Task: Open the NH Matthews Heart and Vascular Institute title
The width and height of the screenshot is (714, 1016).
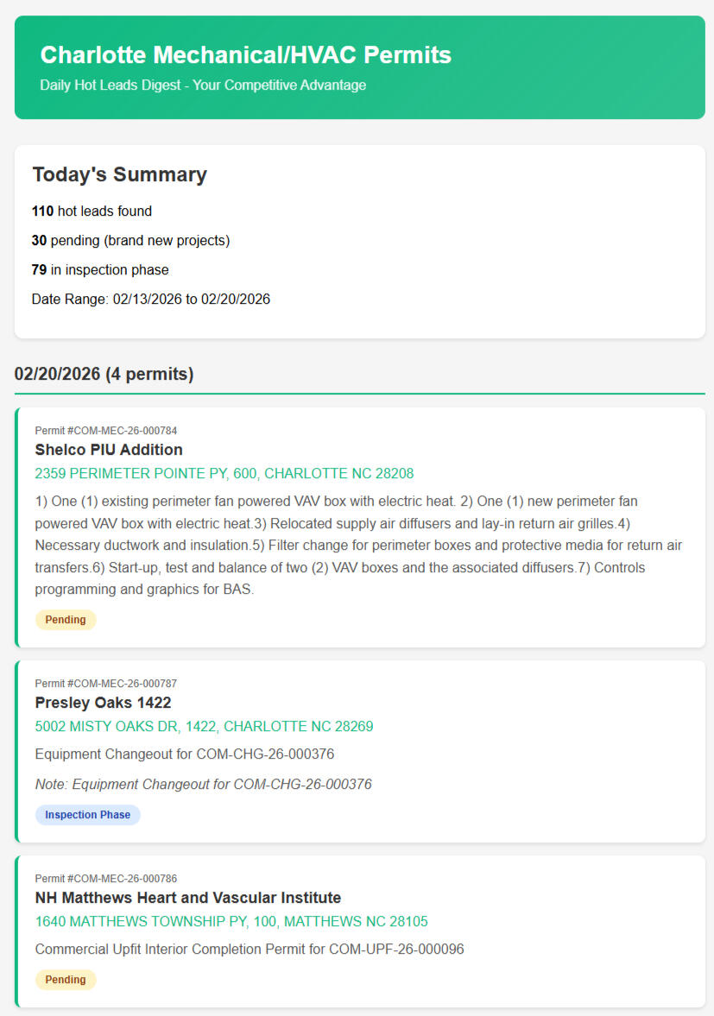Action: click(188, 898)
